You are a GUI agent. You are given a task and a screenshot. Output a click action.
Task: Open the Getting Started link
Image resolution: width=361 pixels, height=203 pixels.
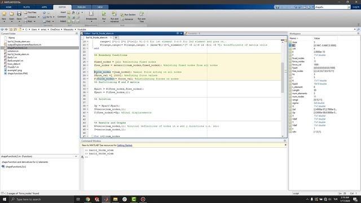coord(125,145)
